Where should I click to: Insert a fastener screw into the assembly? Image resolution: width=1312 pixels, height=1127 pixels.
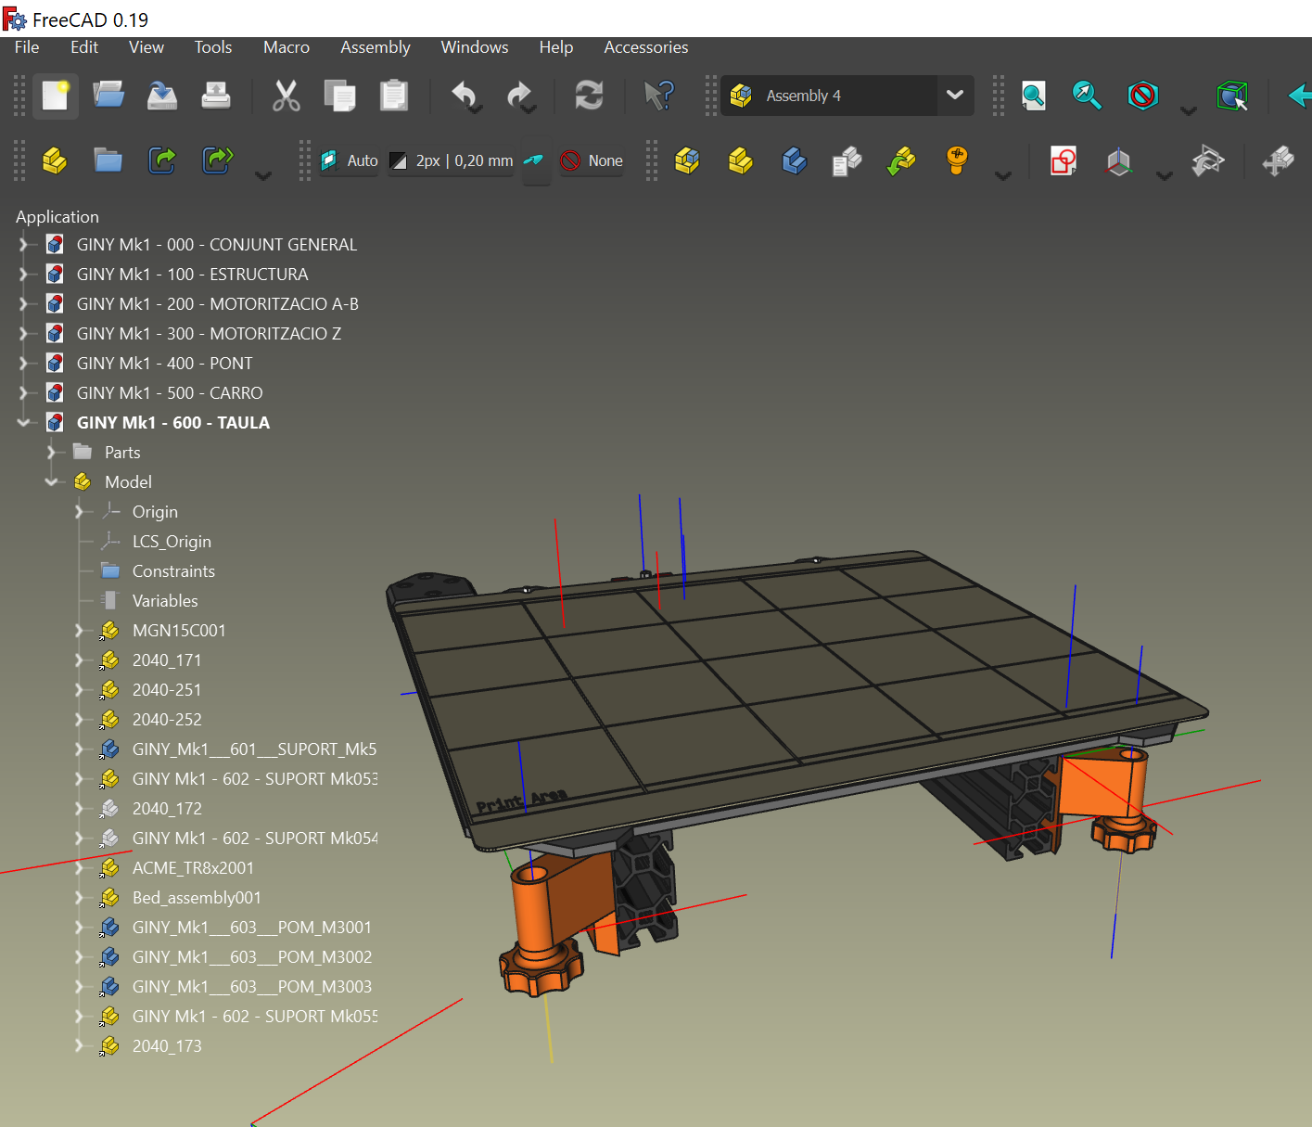957,160
